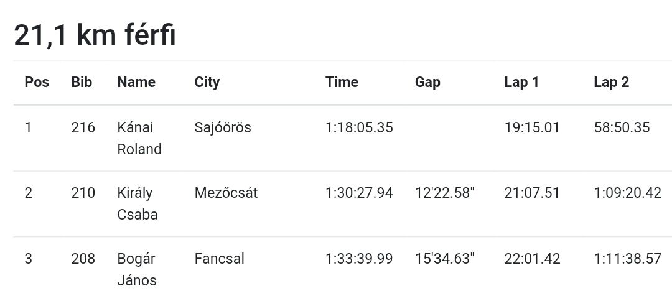Select runner name Bogár János

(x=137, y=269)
